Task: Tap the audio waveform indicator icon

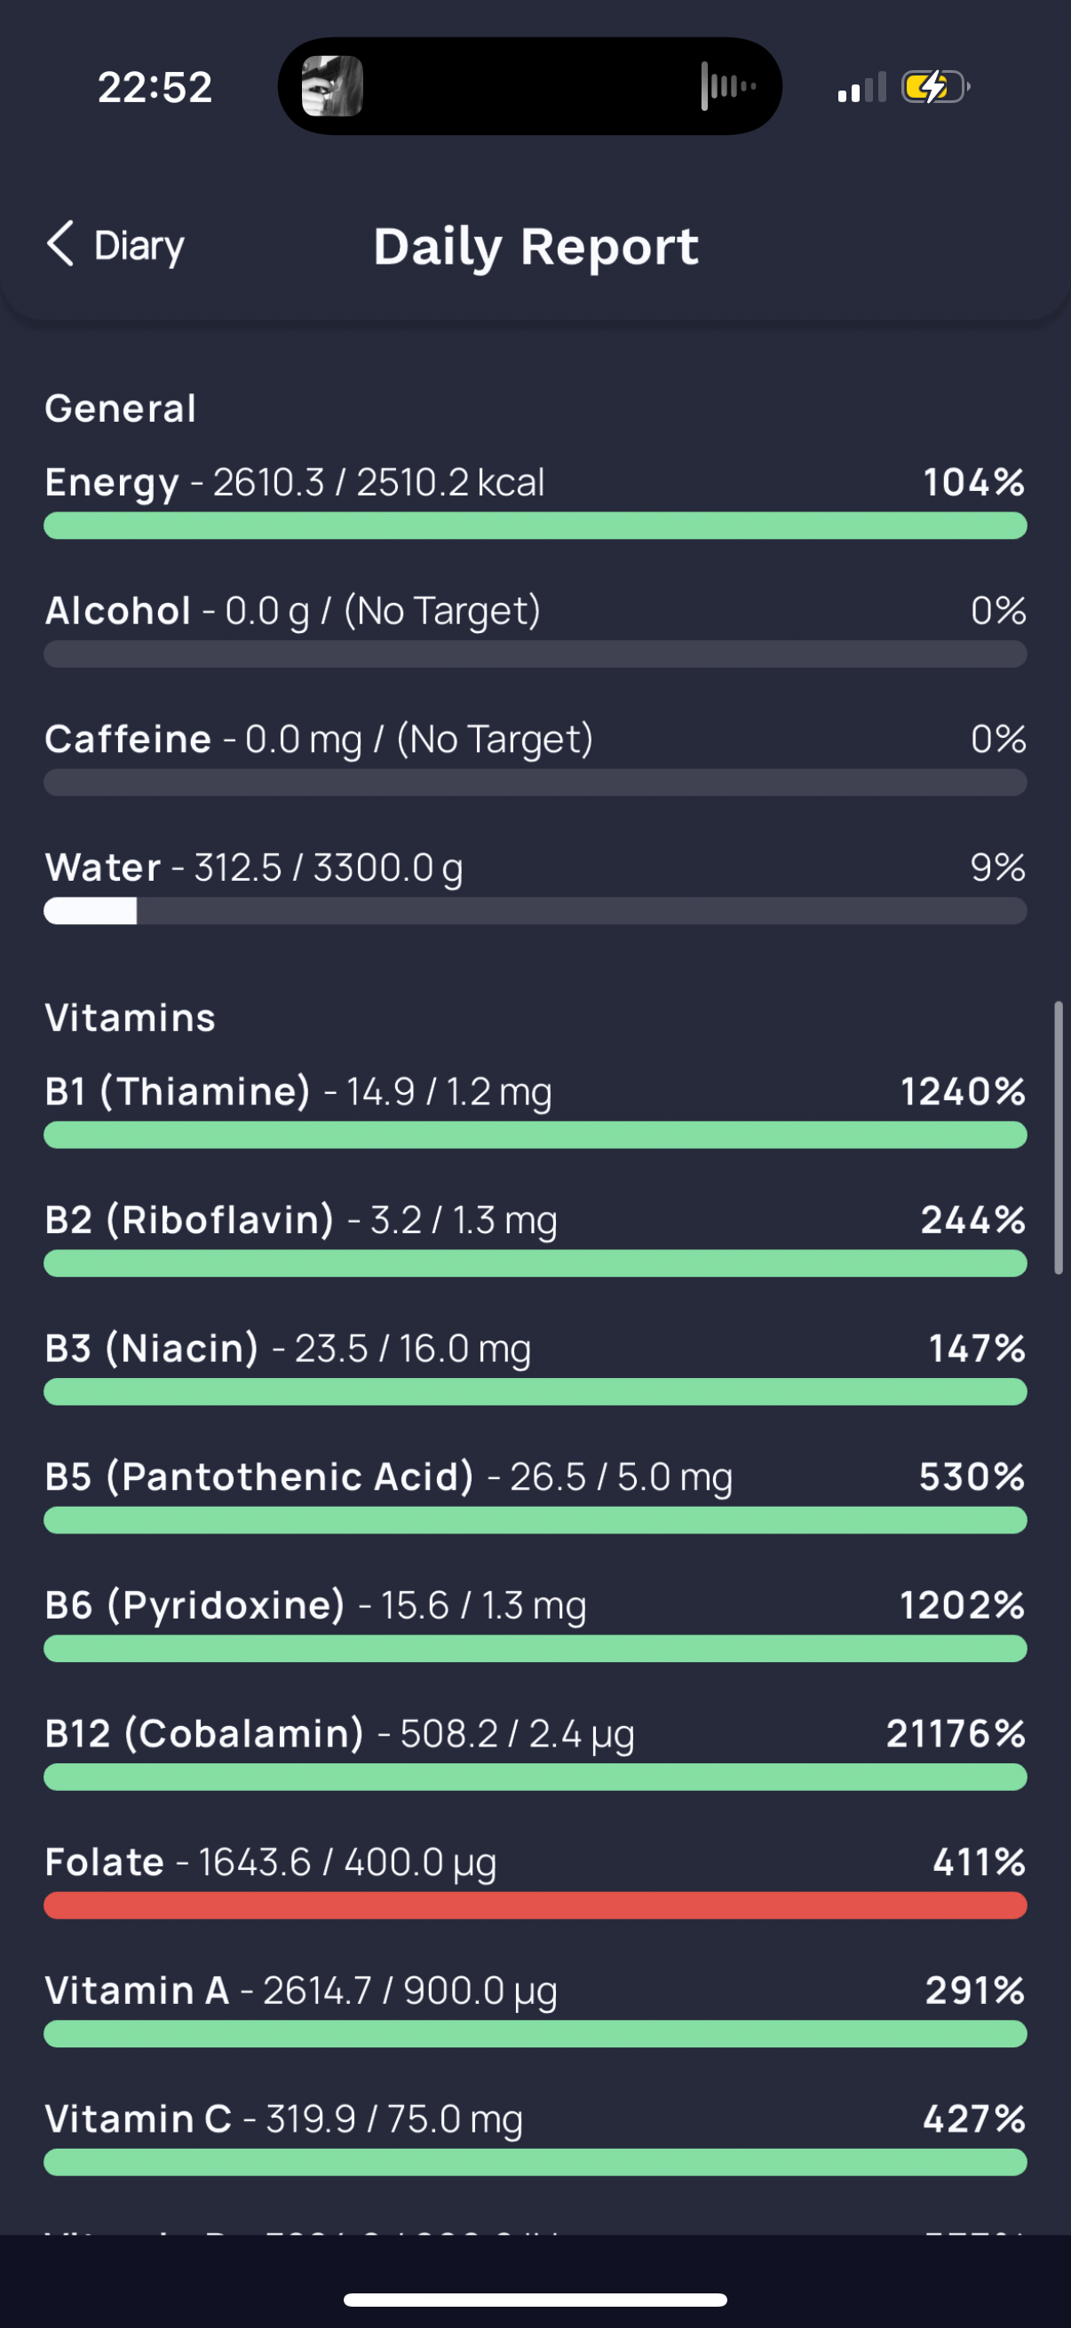Action: point(727,87)
